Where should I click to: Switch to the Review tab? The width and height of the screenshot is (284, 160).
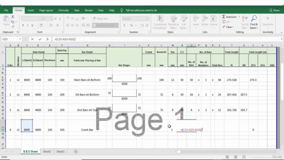(89, 10)
